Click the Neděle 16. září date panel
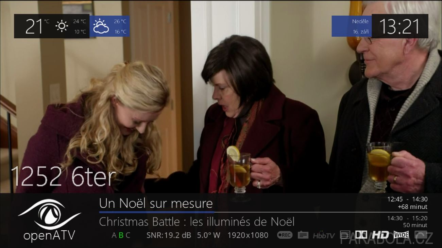 click(352, 26)
